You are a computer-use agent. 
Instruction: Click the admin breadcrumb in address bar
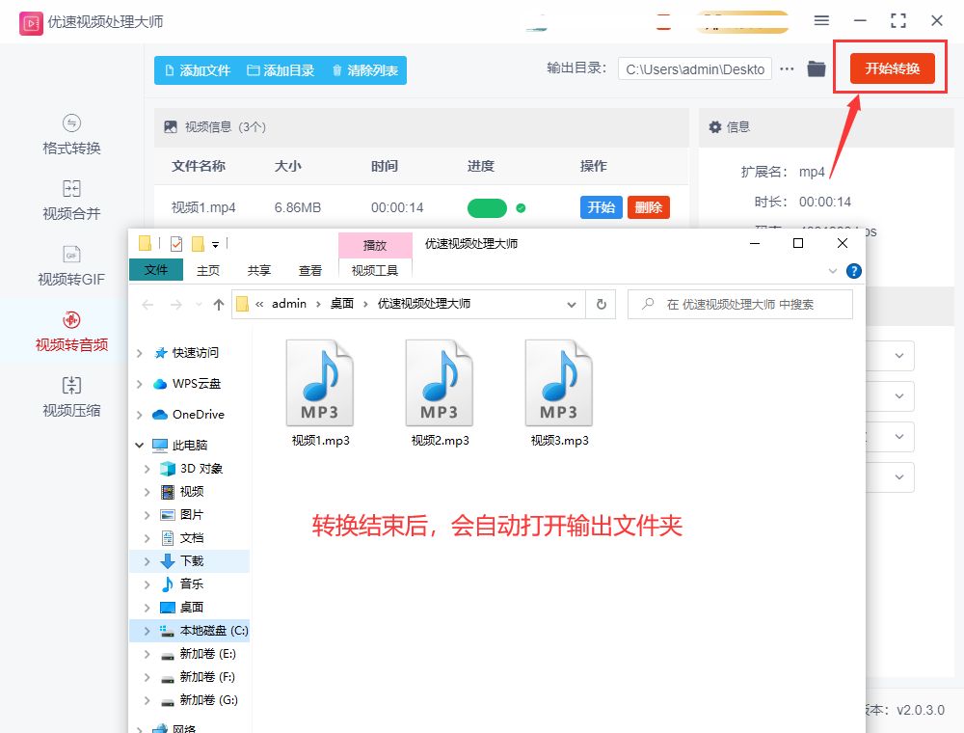click(x=289, y=304)
